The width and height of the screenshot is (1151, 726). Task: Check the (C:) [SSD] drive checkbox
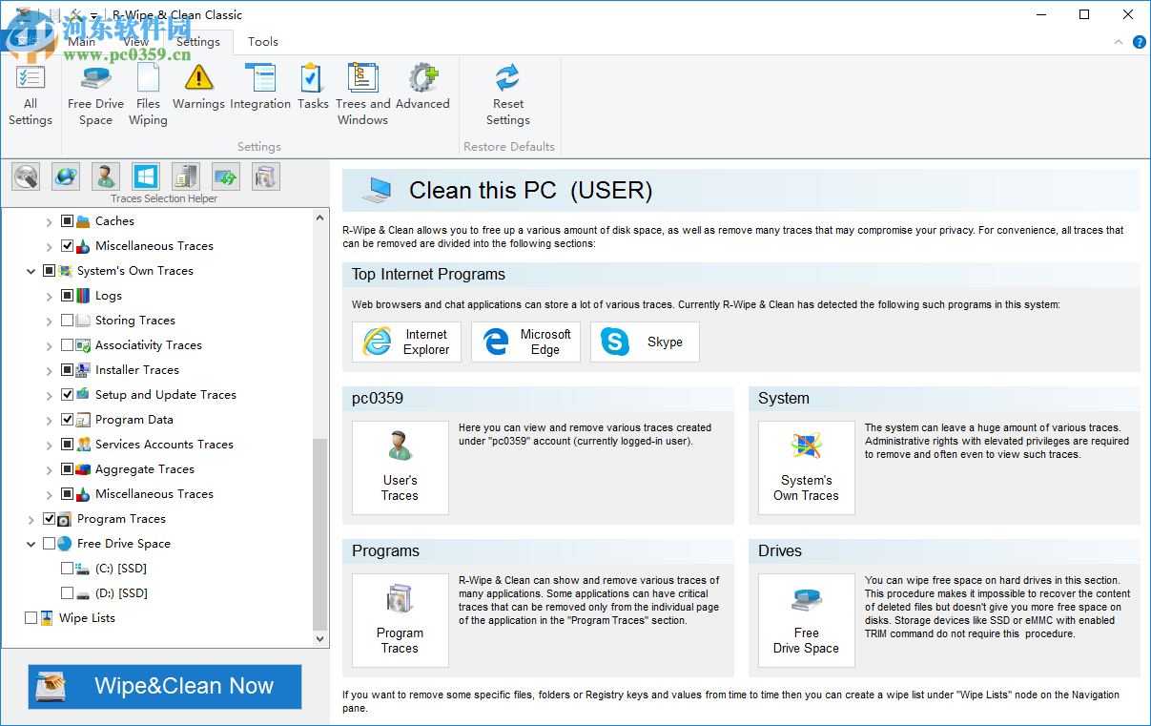point(68,569)
